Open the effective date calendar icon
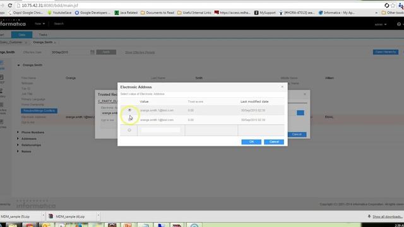404x227 pixels. (x=92, y=52)
